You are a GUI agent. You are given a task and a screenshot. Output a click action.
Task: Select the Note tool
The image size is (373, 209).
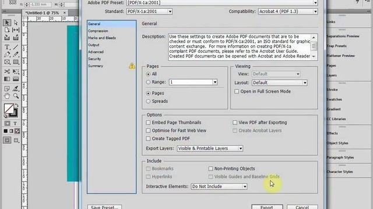click(7, 89)
